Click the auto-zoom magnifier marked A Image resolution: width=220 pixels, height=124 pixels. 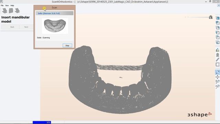click(218, 86)
